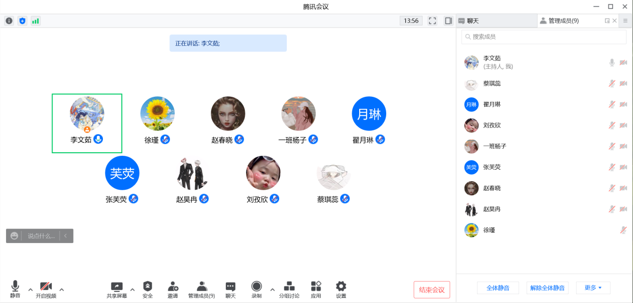Select 赵昊冉 row in member list
Screen dimensions: 633x303
[x=545, y=209]
